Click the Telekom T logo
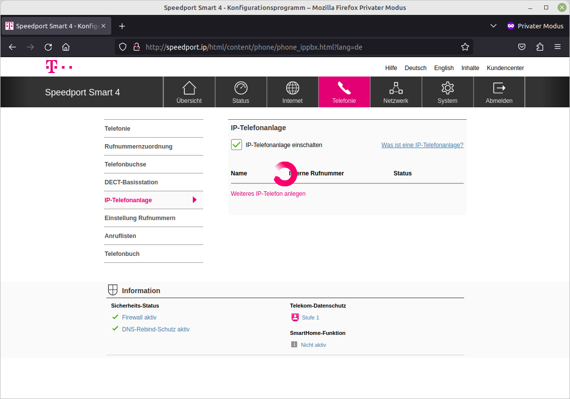Image resolution: width=570 pixels, height=399 pixels. pos(59,67)
